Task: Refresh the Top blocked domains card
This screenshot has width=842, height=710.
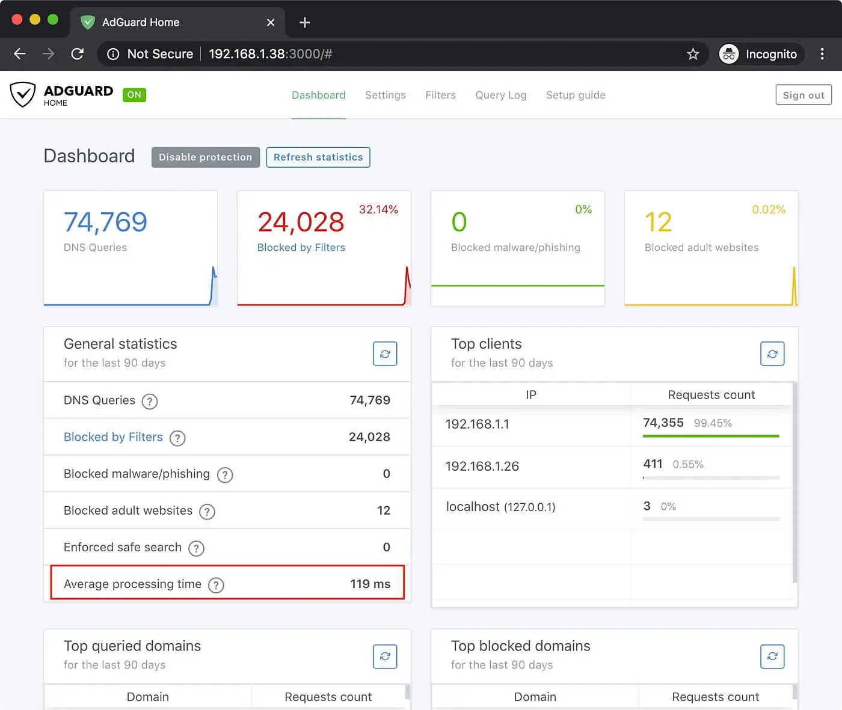Action: coord(772,656)
